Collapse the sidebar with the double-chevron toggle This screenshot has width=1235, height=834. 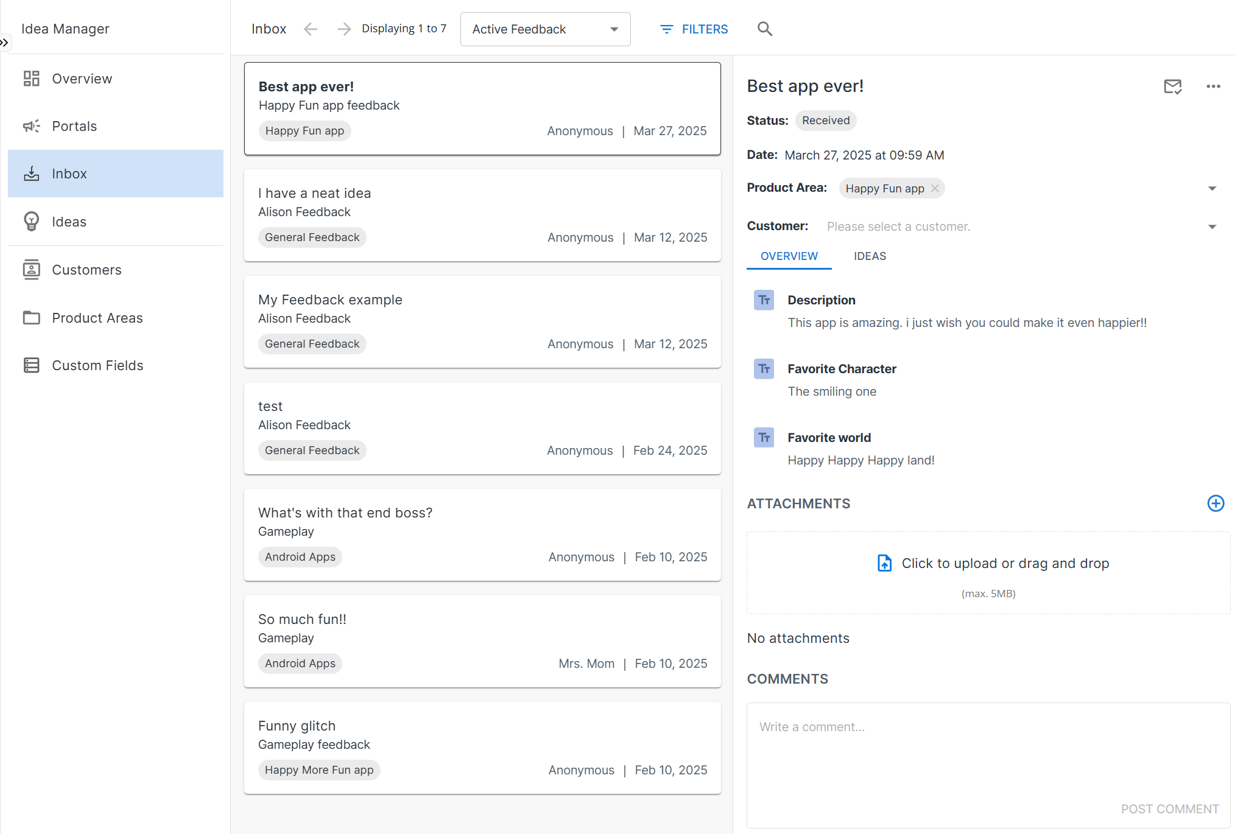point(5,42)
